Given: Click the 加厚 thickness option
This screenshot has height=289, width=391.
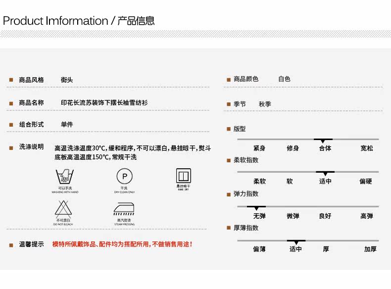Looking at the screenshot, I should tap(370, 249).
